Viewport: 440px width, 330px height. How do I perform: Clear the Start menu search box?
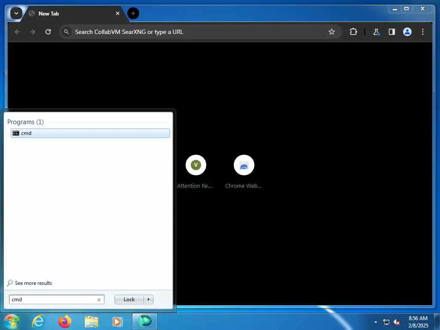[x=99, y=299]
